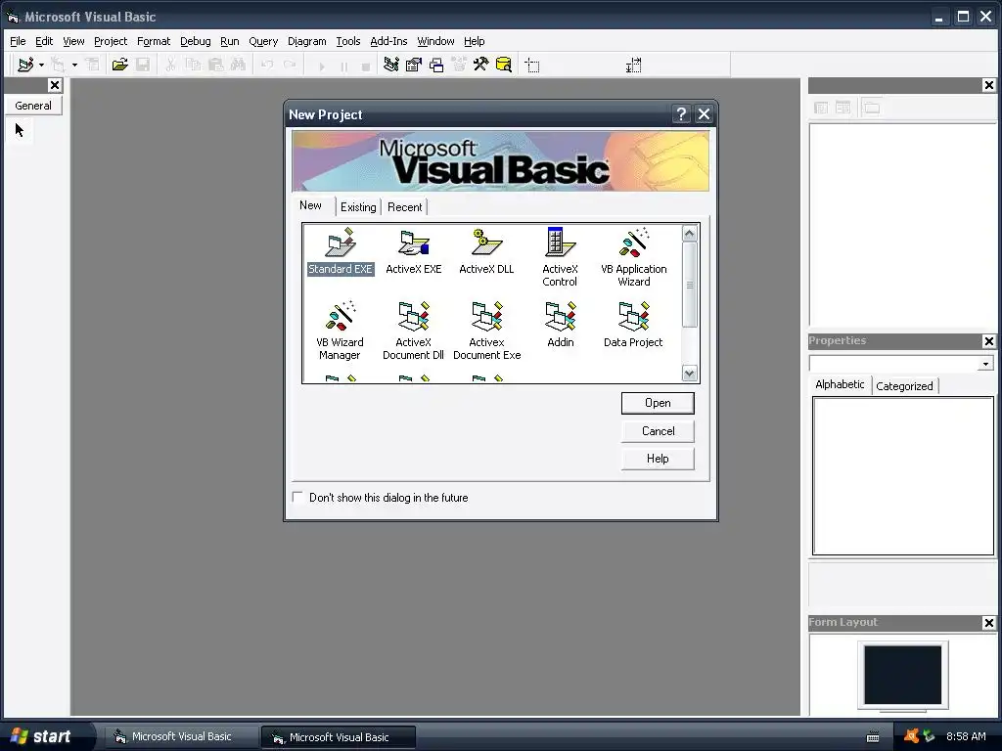1002x751 pixels.
Task: Switch Properties to Categorized tab
Action: (x=904, y=385)
